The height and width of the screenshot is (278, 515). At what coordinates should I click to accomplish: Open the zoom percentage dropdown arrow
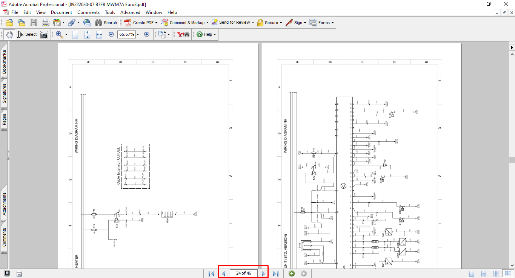point(138,34)
